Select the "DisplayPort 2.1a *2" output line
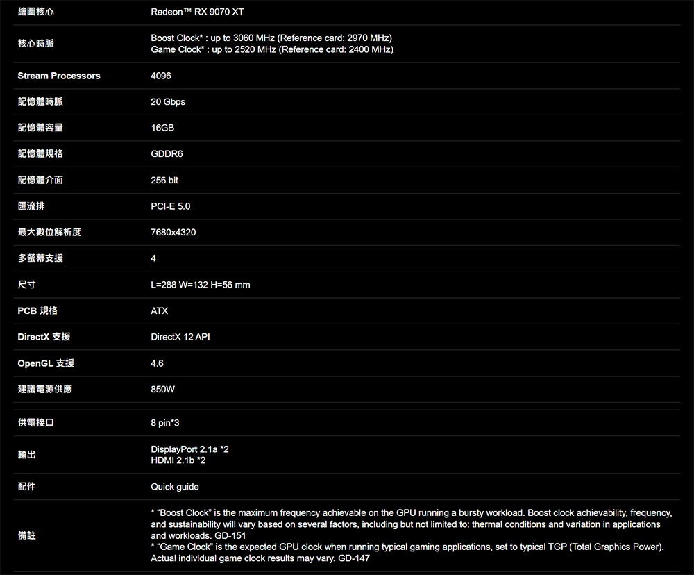The height and width of the screenshot is (575, 694). tap(190, 449)
